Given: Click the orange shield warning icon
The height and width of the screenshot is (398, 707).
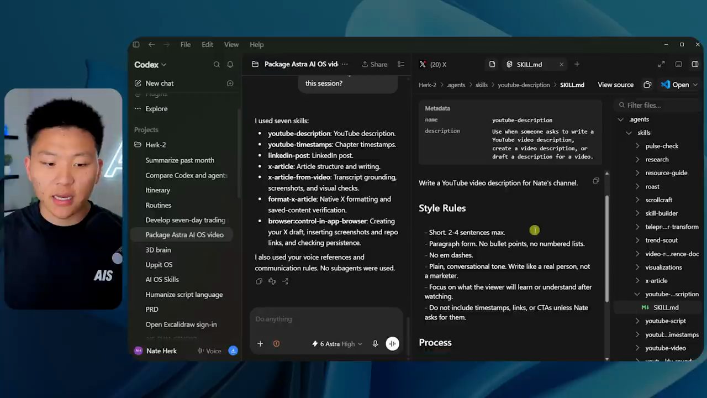Looking at the screenshot, I should point(276,344).
